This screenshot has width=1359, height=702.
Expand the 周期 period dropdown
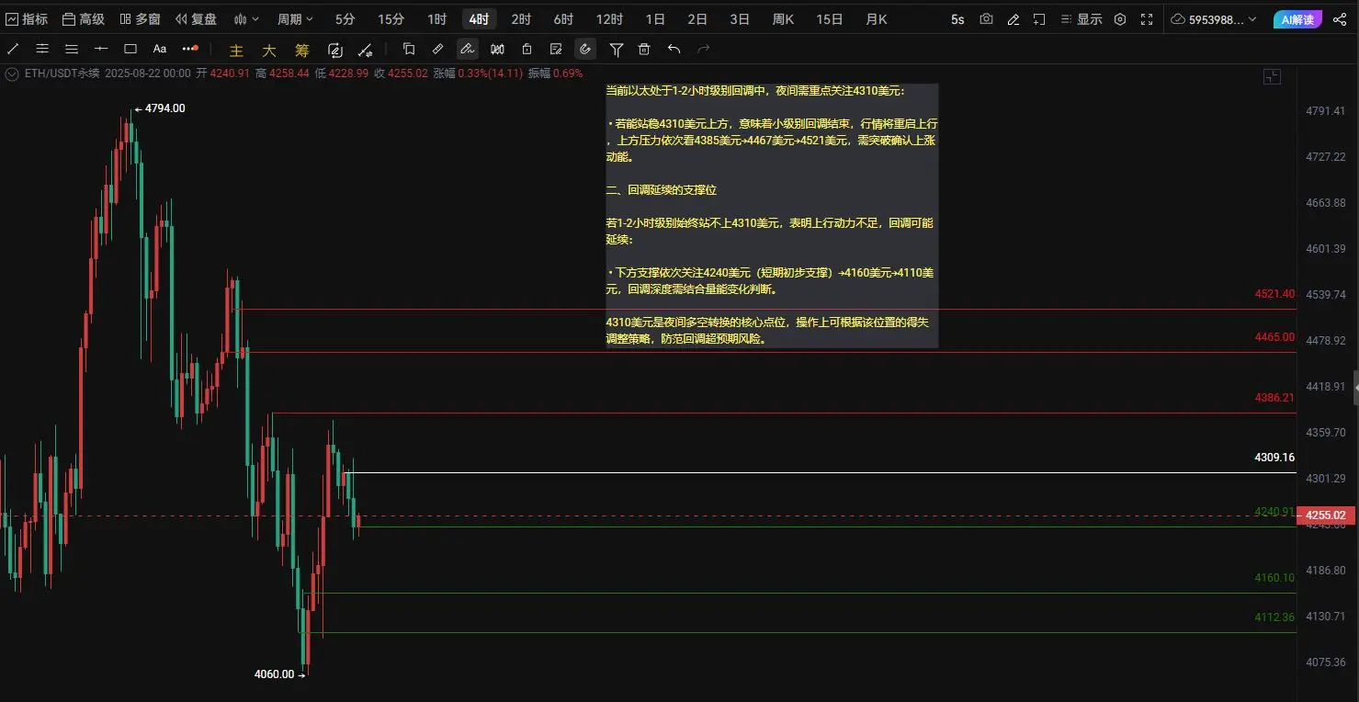coord(295,18)
